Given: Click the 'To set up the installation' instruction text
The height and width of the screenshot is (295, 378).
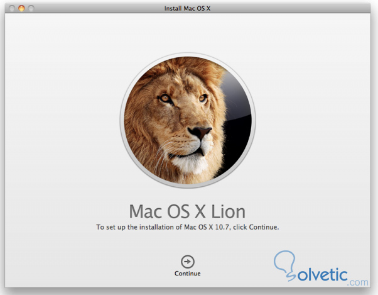Looking at the screenshot, I should pyautogui.click(x=188, y=227).
